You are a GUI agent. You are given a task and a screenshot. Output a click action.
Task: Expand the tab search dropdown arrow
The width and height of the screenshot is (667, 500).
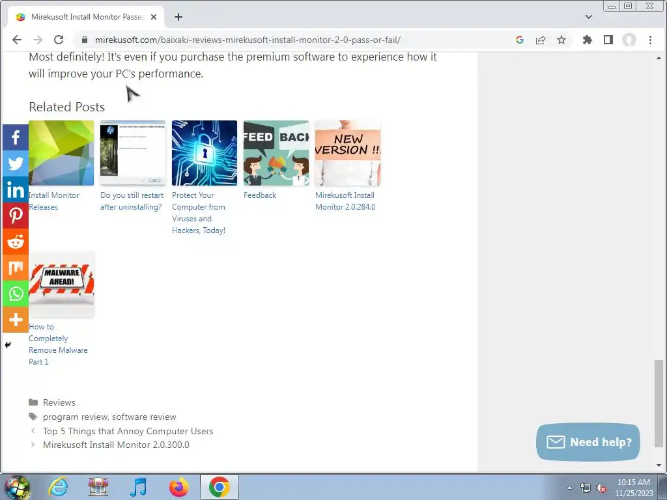pos(589,17)
